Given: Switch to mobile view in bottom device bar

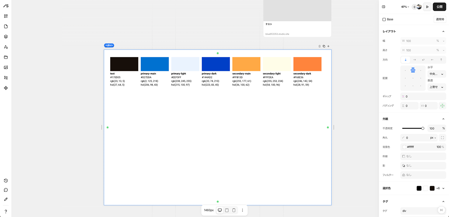Looking at the screenshot, I should pos(234,210).
